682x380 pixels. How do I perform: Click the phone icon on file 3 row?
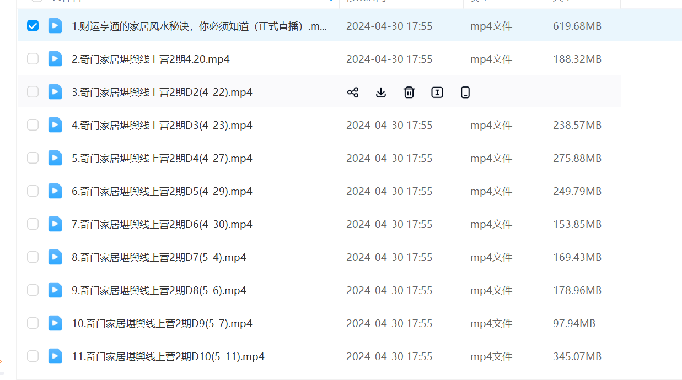tap(465, 93)
